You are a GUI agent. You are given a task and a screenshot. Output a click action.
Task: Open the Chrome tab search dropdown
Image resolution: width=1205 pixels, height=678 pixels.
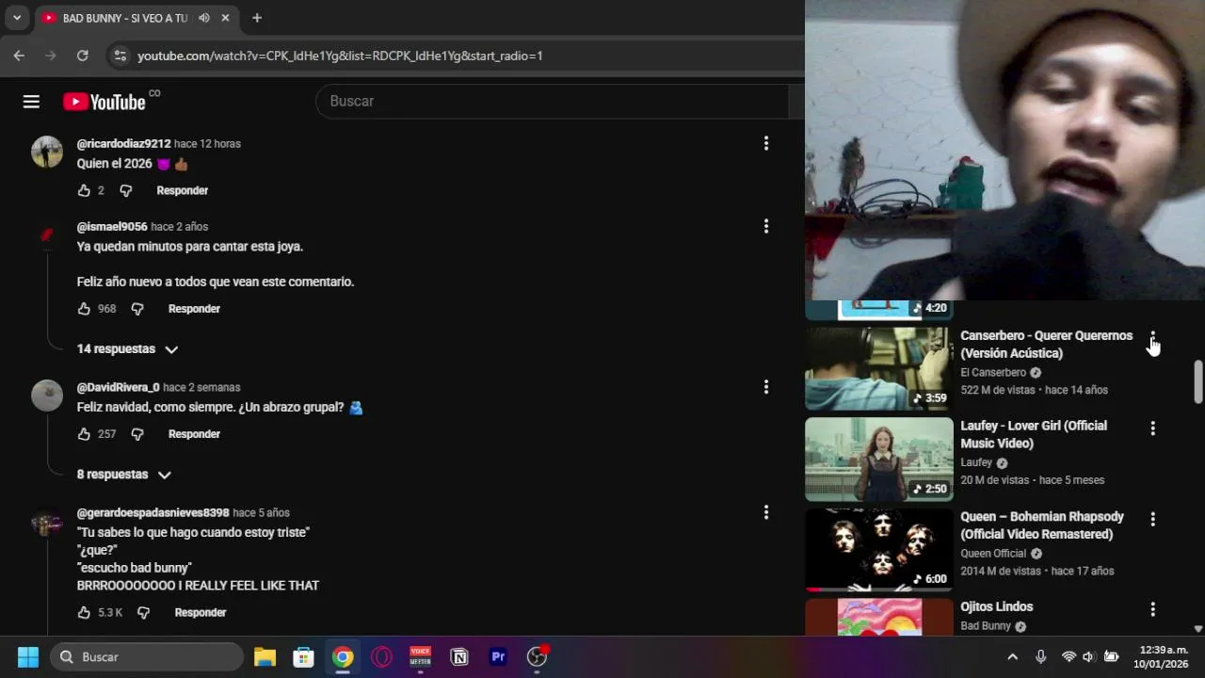pos(16,18)
